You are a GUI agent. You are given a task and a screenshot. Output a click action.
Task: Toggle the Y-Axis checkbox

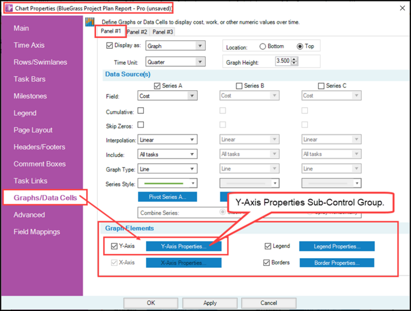click(114, 246)
